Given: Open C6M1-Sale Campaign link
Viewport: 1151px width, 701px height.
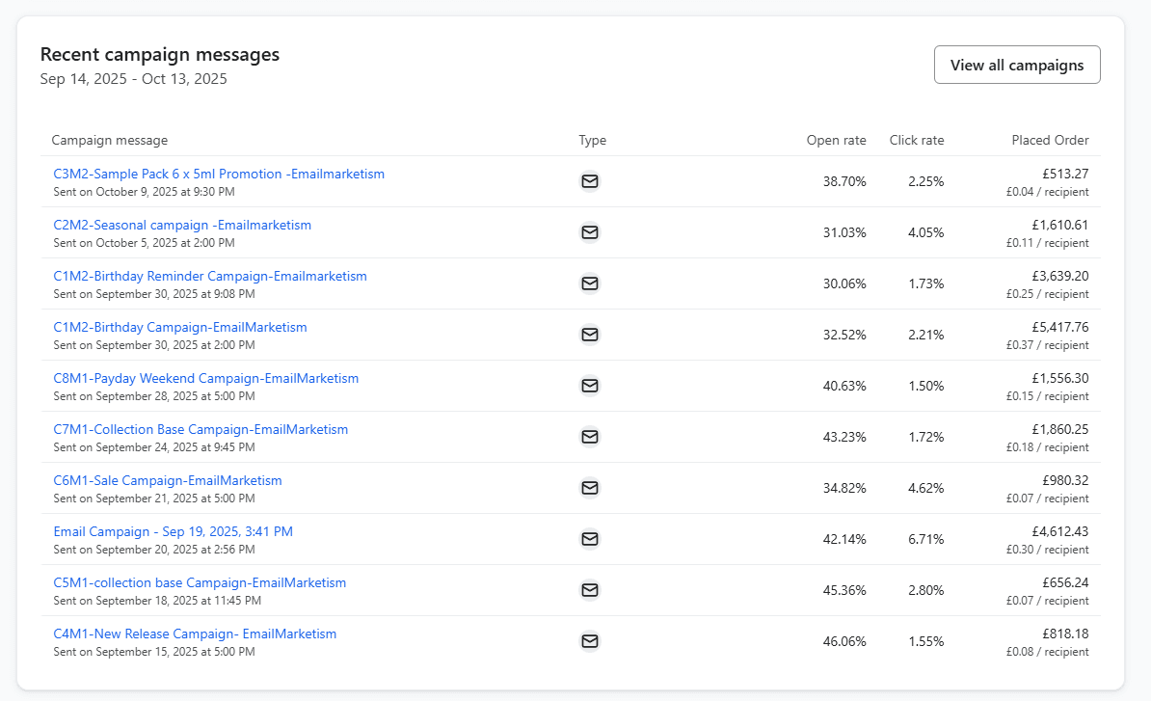Looking at the screenshot, I should [x=168, y=481].
